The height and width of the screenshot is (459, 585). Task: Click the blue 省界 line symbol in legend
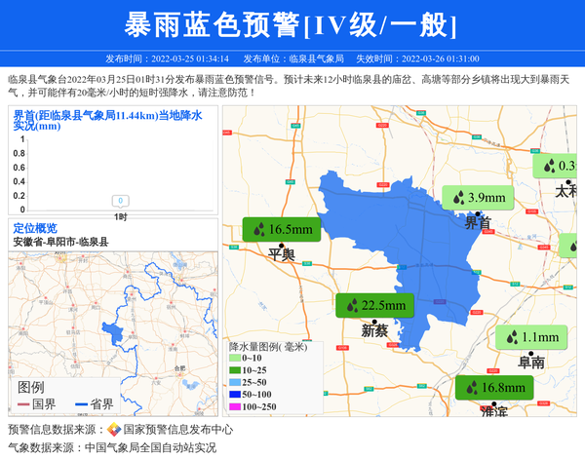coord(81,403)
